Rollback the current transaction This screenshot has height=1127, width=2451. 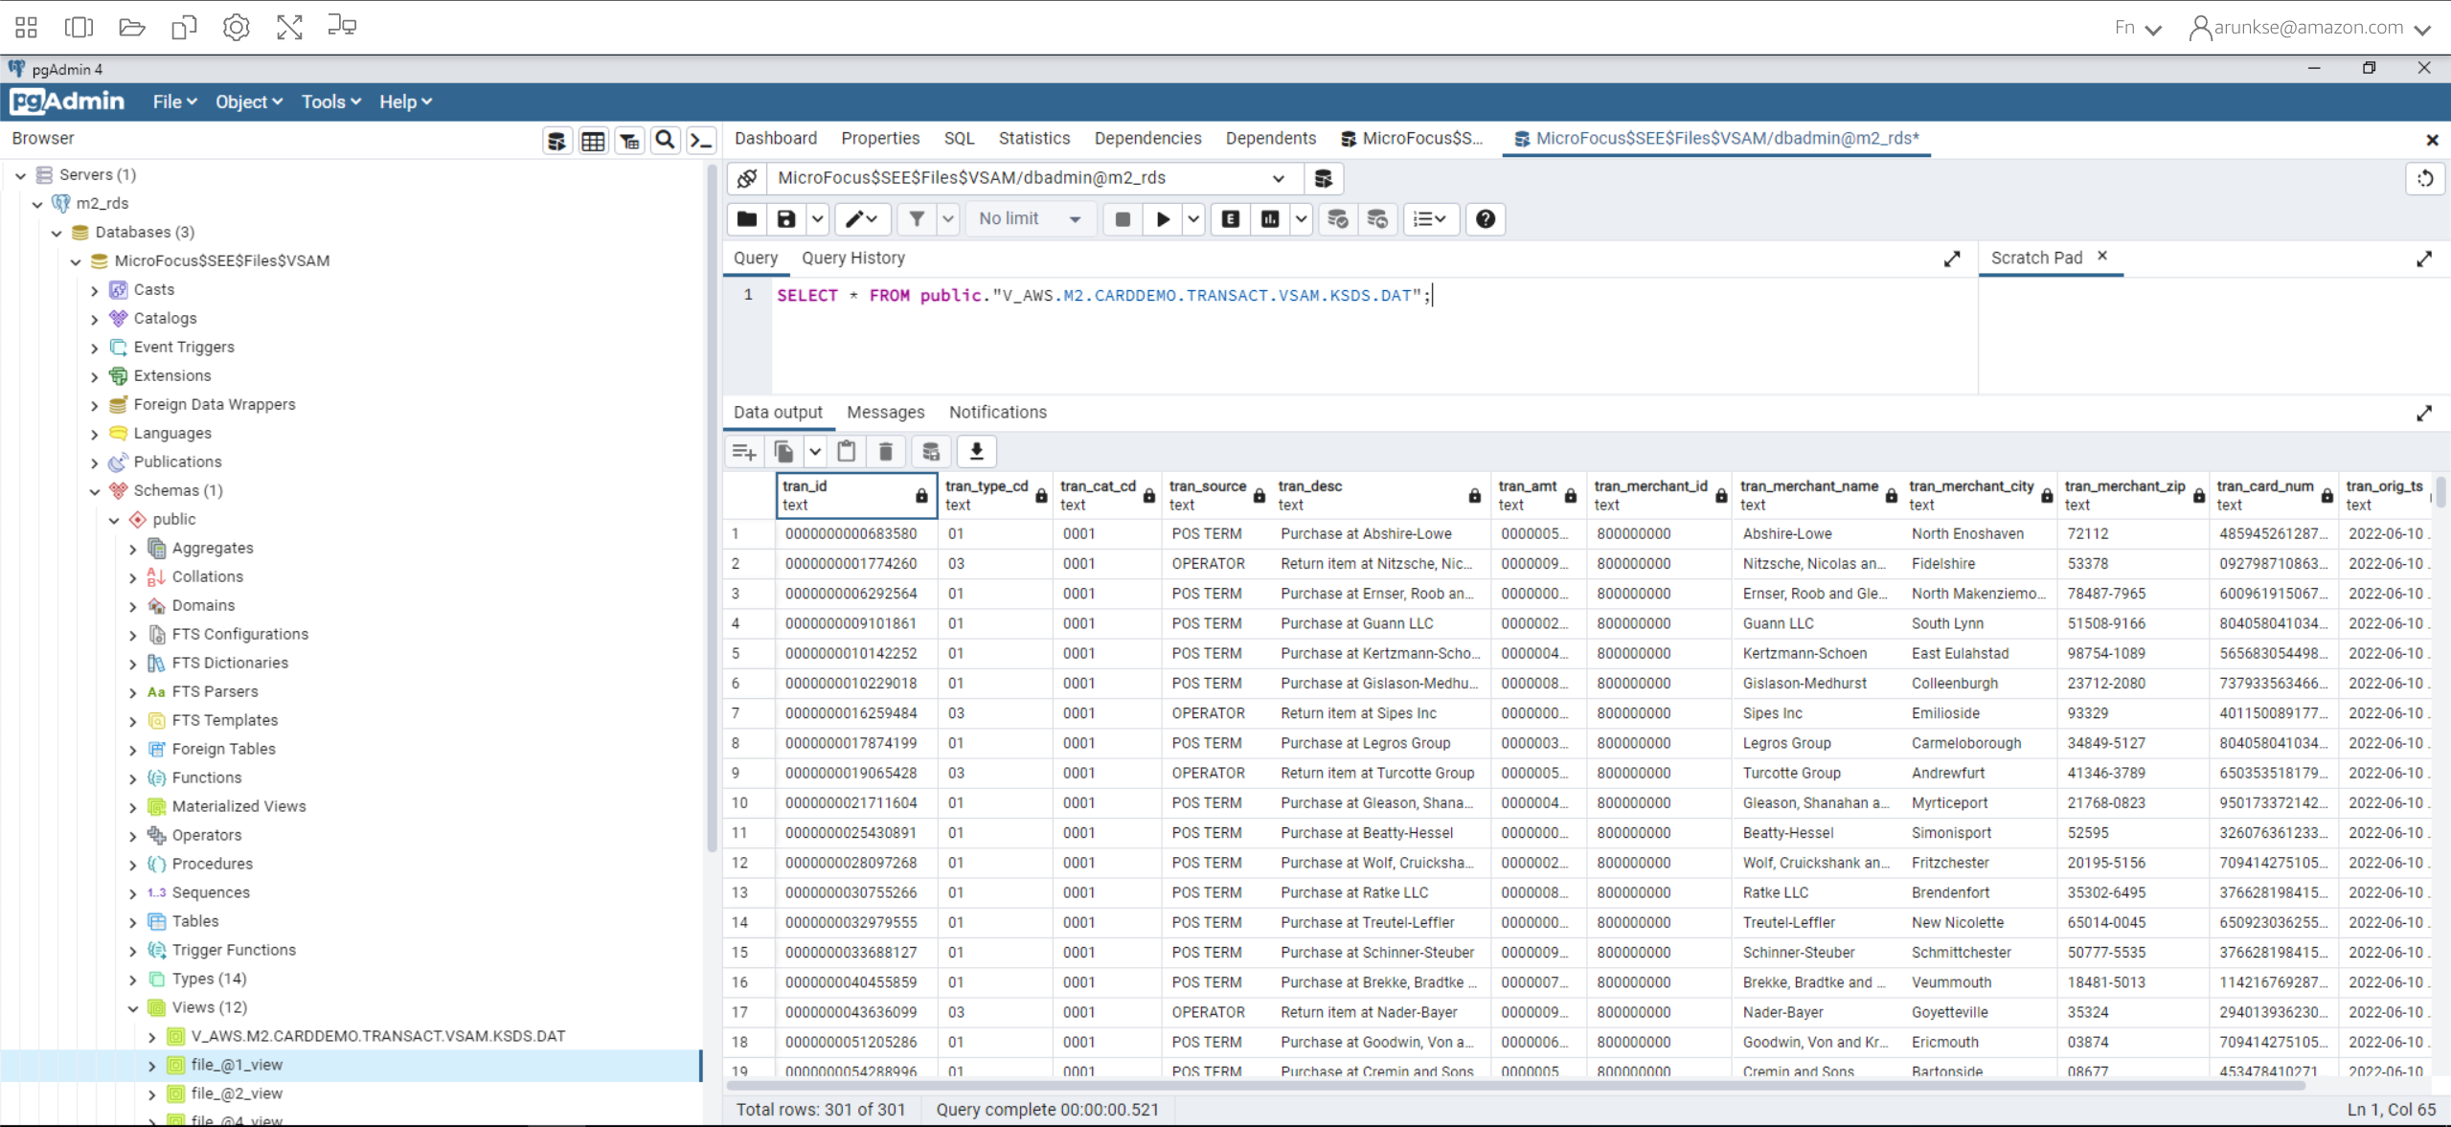[x=1377, y=218]
